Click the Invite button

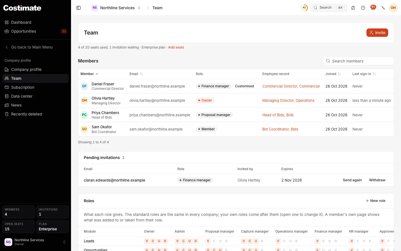(x=377, y=33)
